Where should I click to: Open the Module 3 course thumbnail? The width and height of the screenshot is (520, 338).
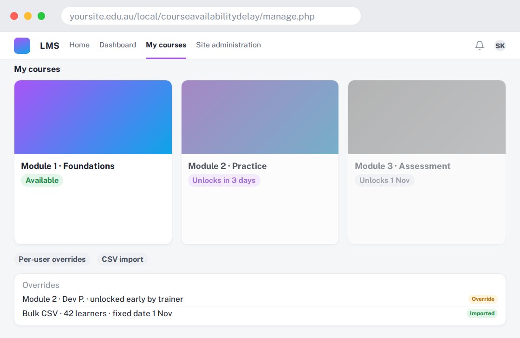point(427,117)
